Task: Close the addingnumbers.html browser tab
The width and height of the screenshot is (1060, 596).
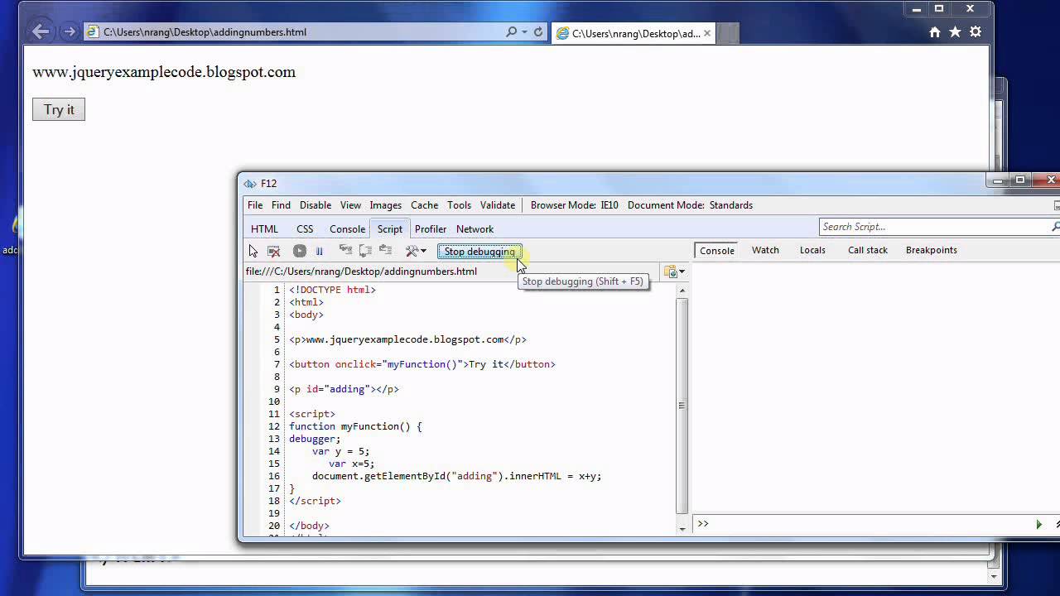Action: coord(707,34)
